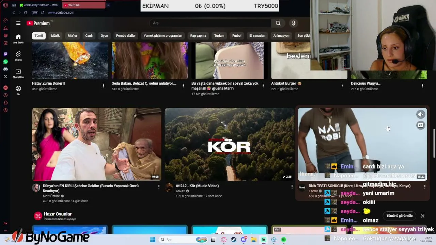Open Spotify in the Opera sidebar
Screen dimensions: 436x245
coord(5,88)
